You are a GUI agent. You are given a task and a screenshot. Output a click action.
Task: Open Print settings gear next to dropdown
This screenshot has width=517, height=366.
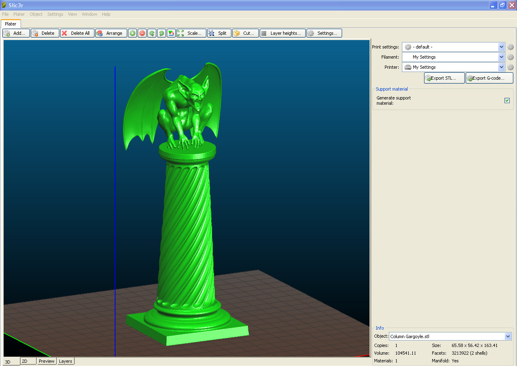(x=510, y=47)
